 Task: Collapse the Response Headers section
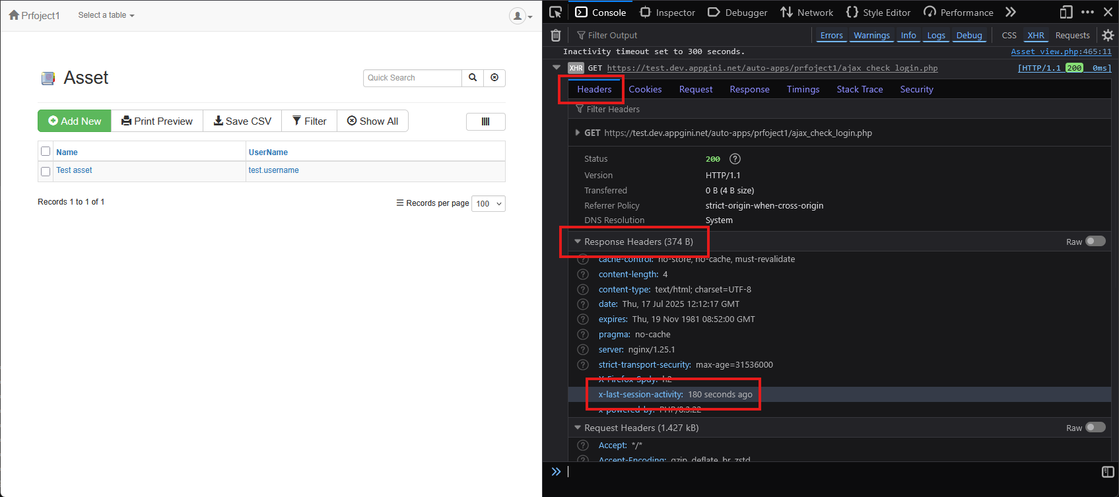point(578,242)
